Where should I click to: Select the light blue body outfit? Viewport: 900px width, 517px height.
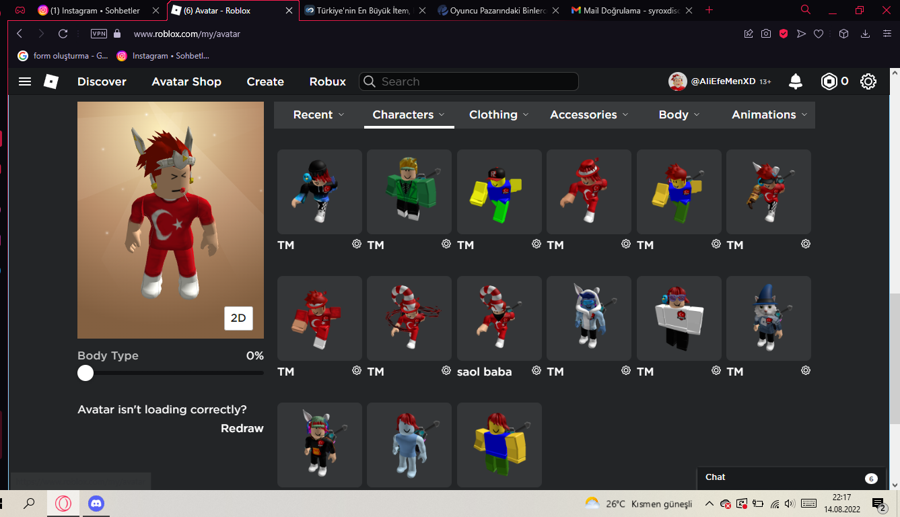[x=409, y=445]
